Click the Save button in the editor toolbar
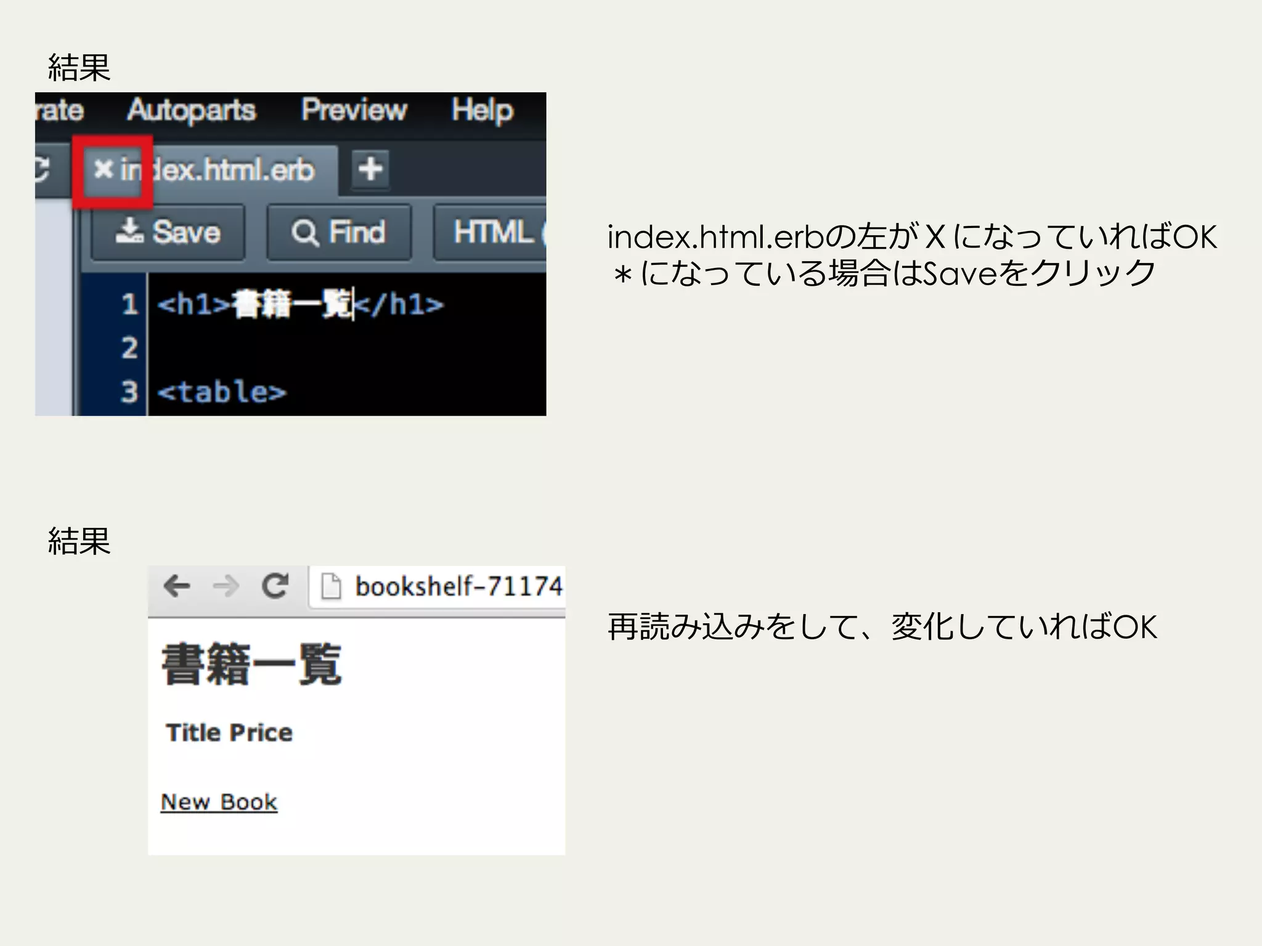Screen dimensions: 1262x946 click(x=168, y=233)
